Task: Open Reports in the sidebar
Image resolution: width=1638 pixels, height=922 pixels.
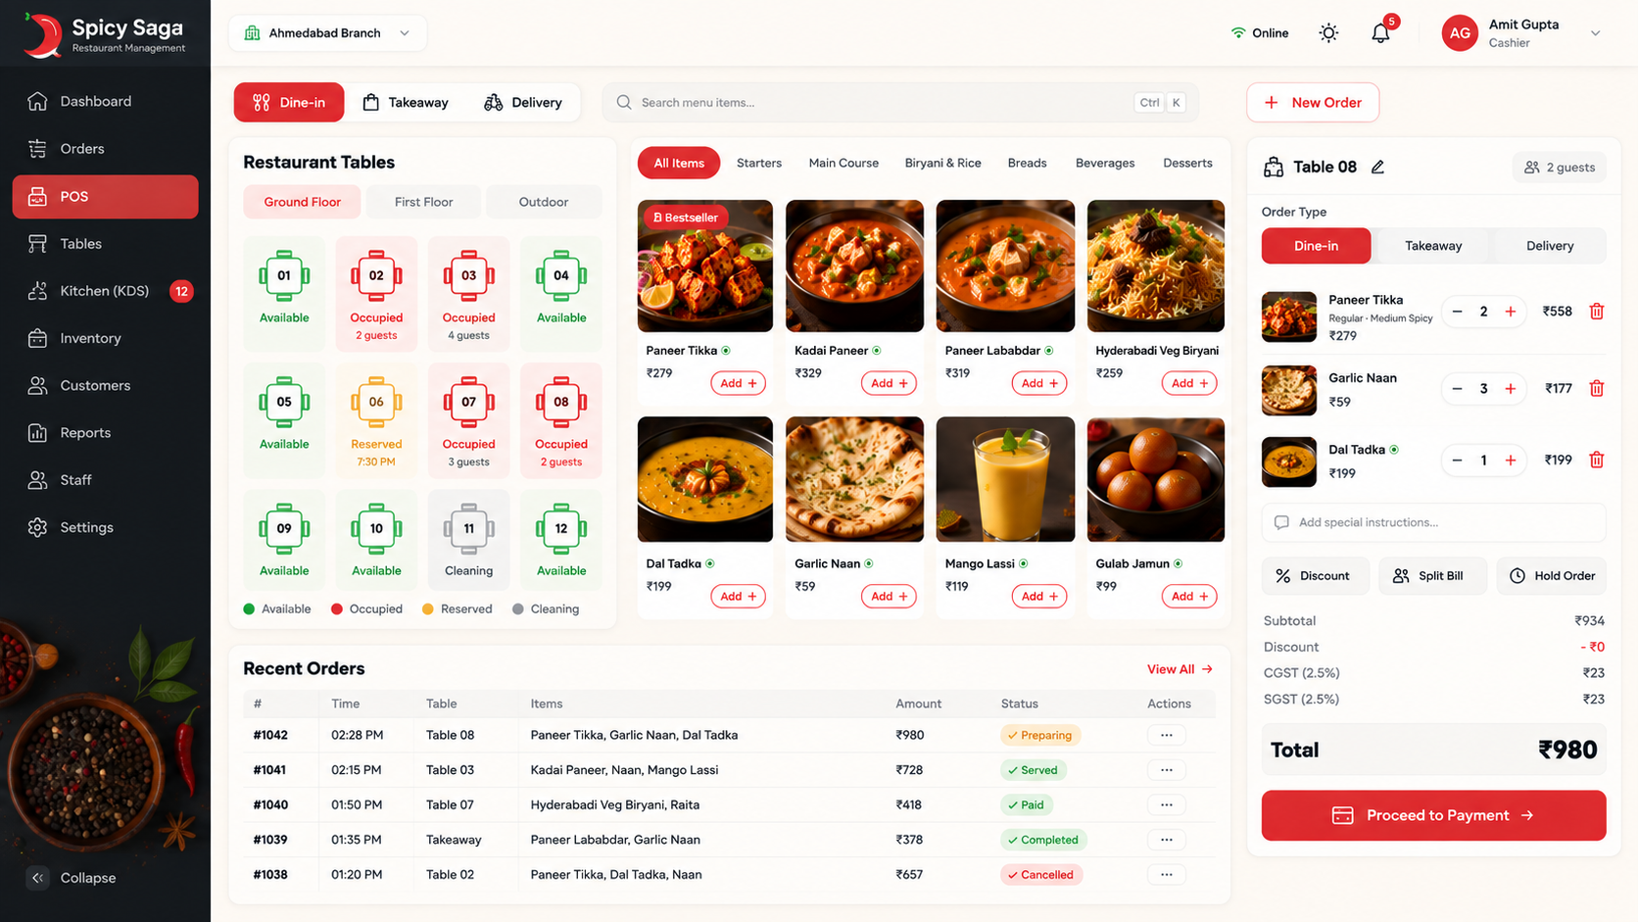Action: click(x=105, y=432)
